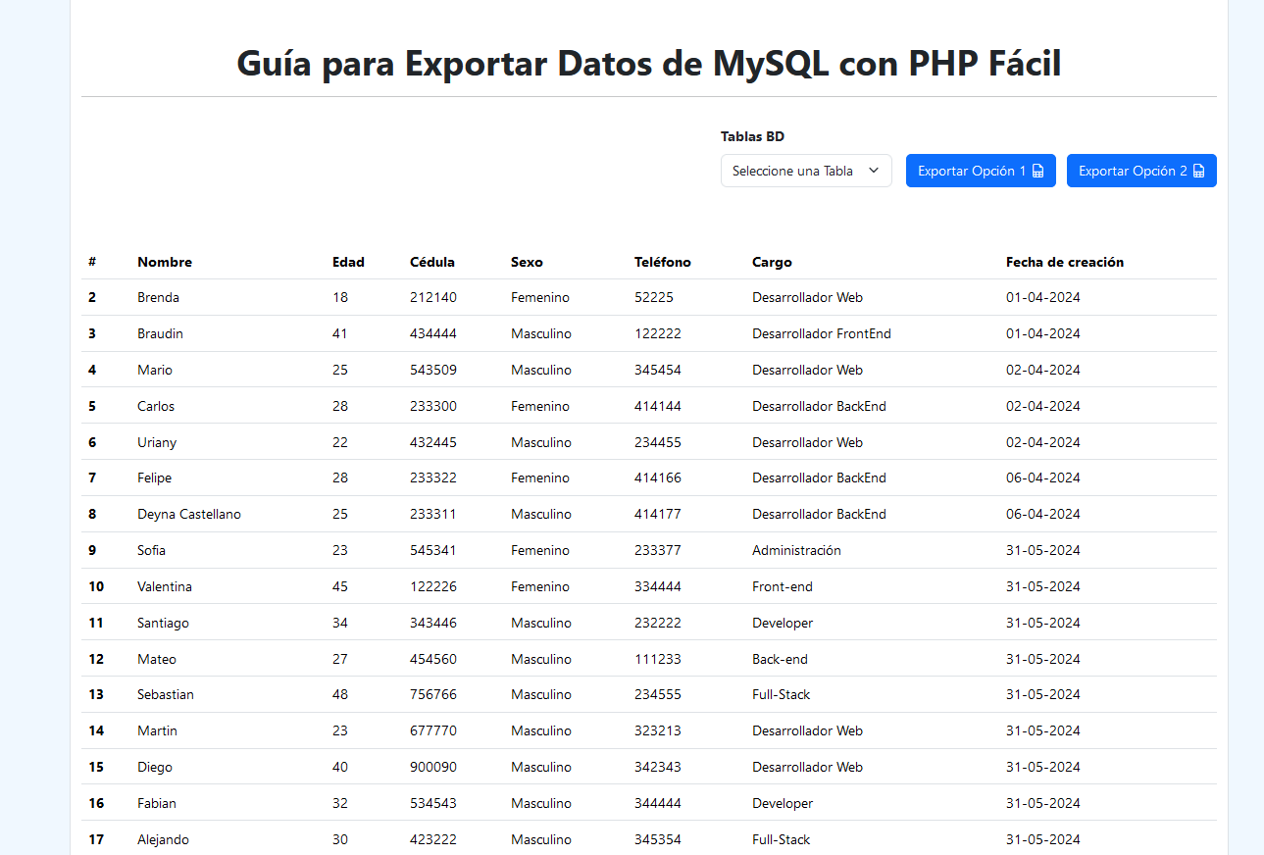The height and width of the screenshot is (855, 1264).
Task: Click Santiago's Developer cargo cell
Action: click(x=783, y=623)
